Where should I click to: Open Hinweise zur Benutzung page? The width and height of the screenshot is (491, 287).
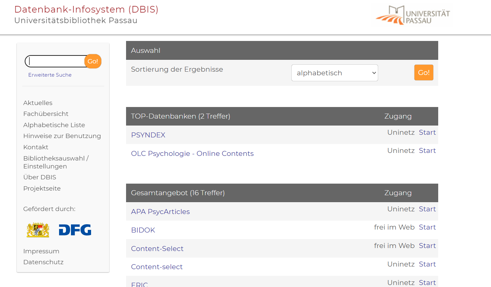[x=62, y=136]
